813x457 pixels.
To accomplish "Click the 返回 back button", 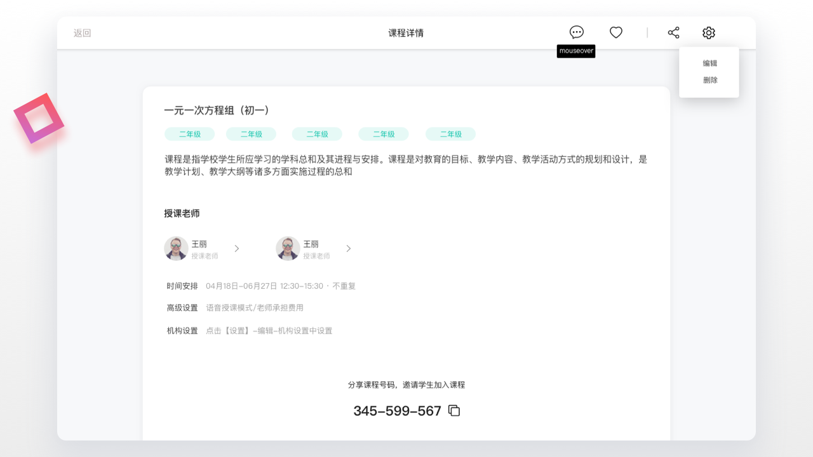I will (82, 32).
